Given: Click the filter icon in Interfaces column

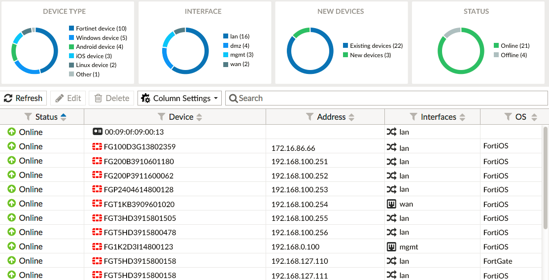Looking at the screenshot, I should (x=414, y=117).
